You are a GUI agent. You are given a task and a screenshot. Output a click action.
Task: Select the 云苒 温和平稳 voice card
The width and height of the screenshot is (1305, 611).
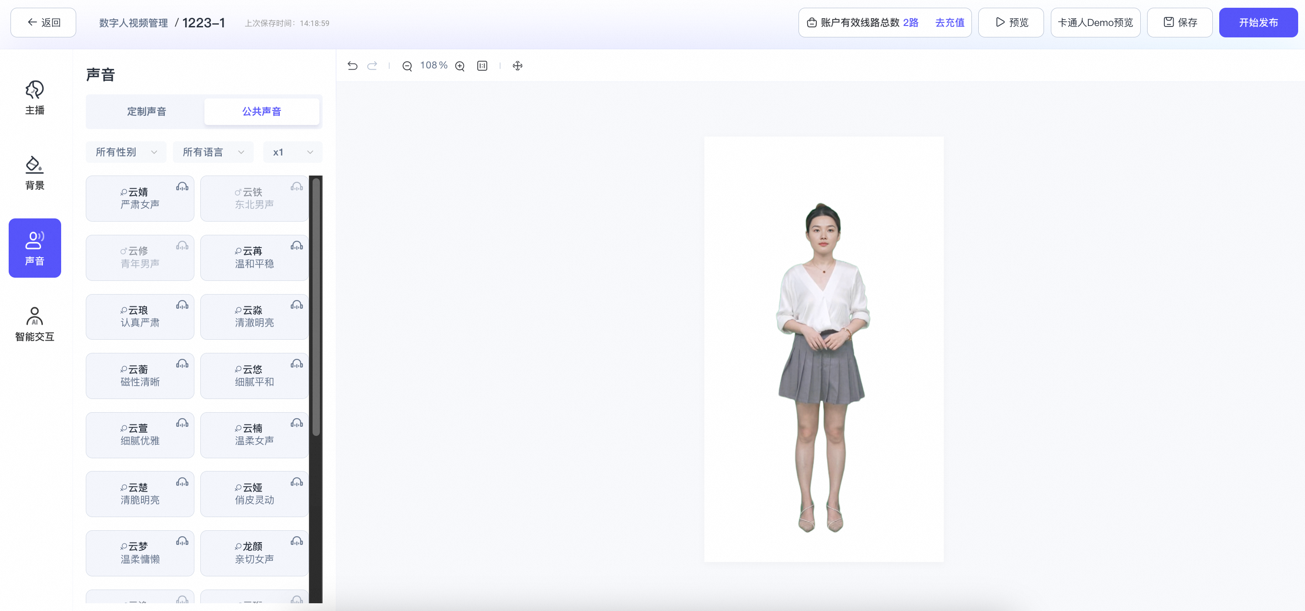point(254,258)
